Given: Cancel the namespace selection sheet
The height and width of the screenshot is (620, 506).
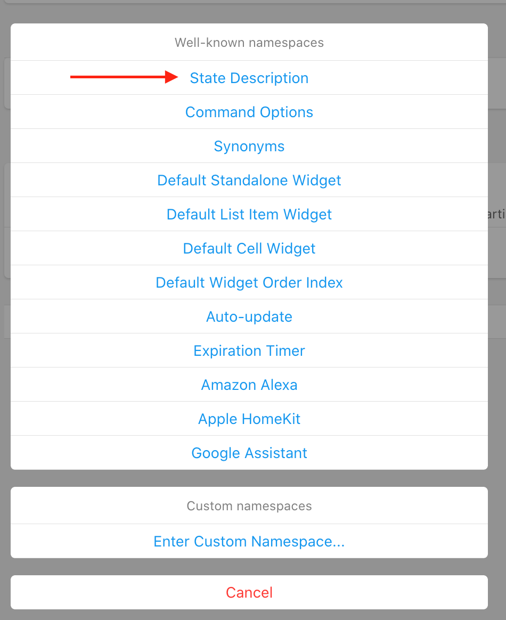Looking at the screenshot, I should pyautogui.click(x=249, y=592).
